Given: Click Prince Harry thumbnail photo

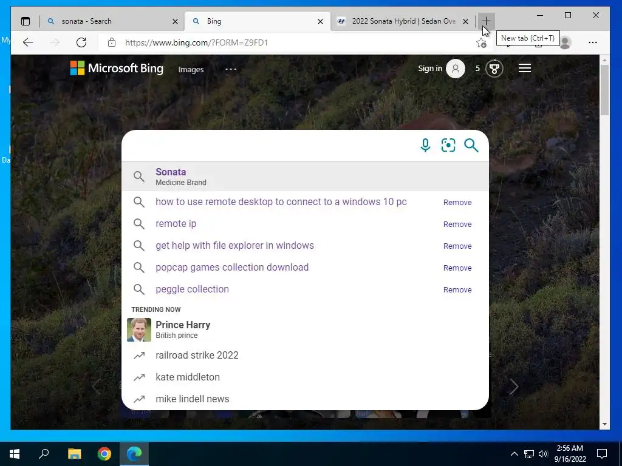Looking at the screenshot, I should pyautogui.click(x=139, y=329).
